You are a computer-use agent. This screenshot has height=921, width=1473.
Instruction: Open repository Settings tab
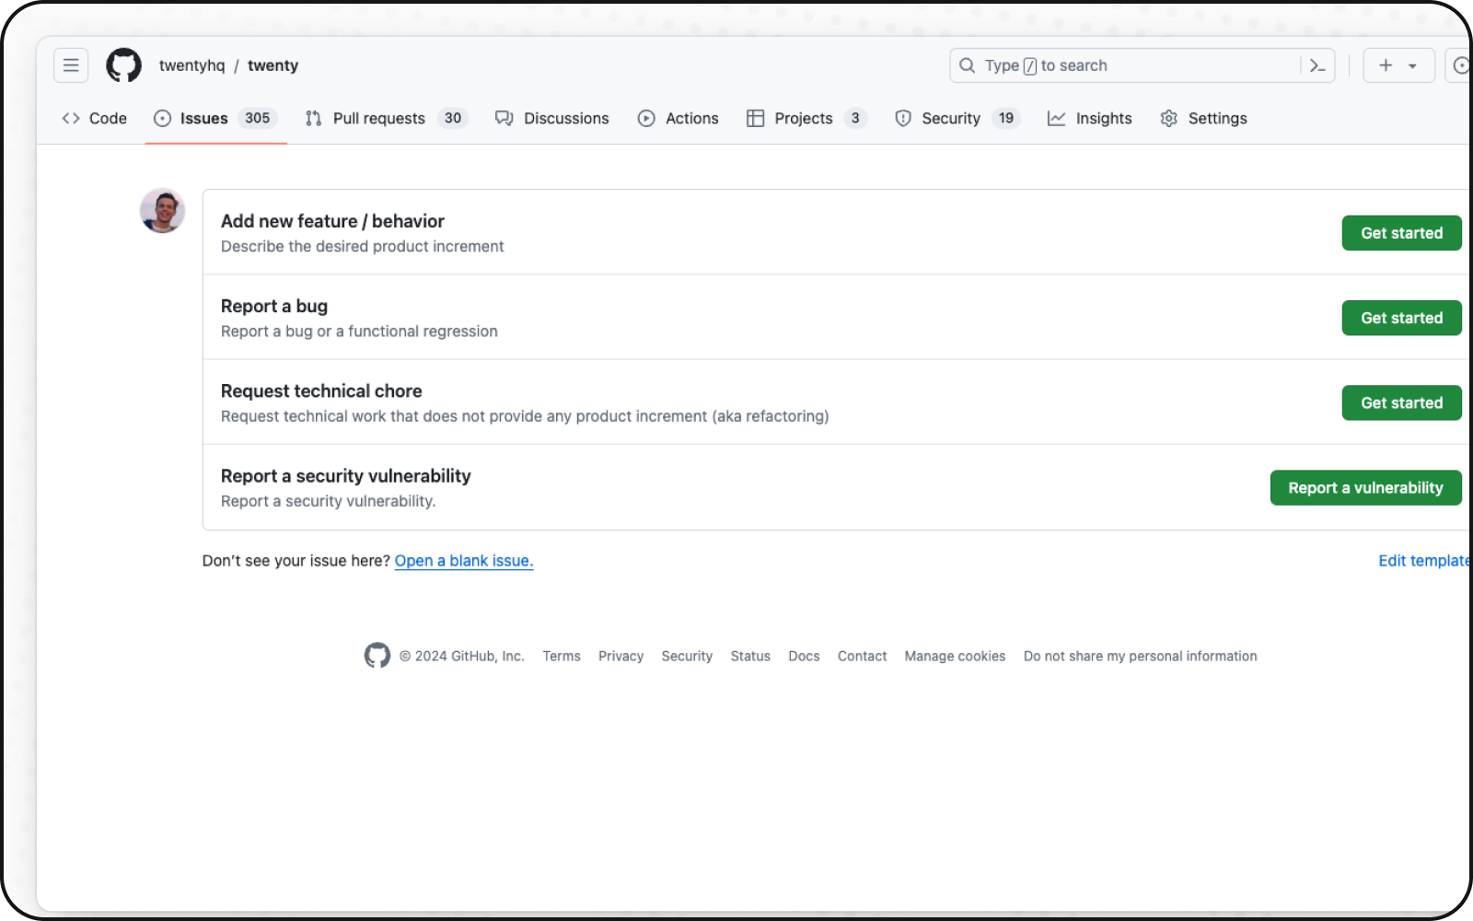pos(1204,118)
